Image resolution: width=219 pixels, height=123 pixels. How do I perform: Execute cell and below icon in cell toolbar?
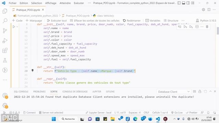point(191,27)
